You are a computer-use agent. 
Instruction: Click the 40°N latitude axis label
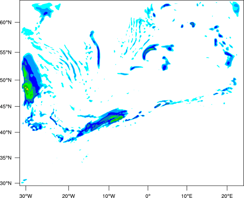(x=6, y=132)
